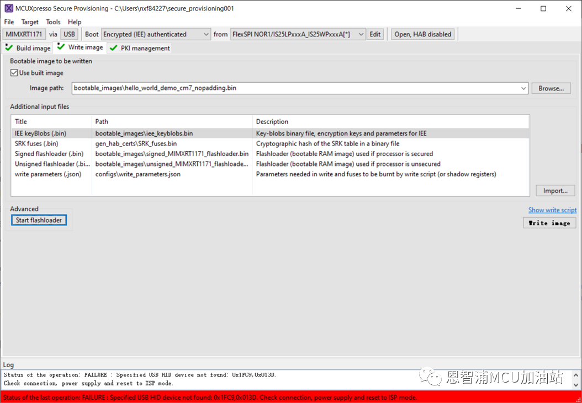This screenshot has width=582, height=403.
Task: Click the red FAILURE status bar message
Action: pos(210,397)
